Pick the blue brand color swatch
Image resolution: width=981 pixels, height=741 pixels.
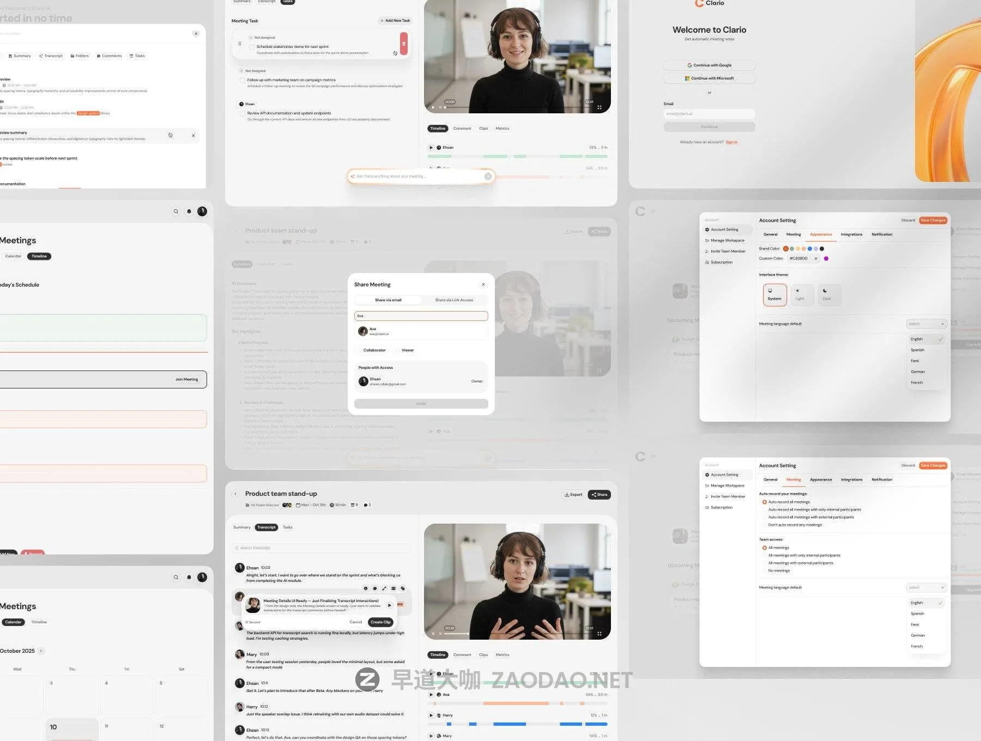pos(810,249)
